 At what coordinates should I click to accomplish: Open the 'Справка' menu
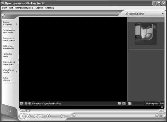(x=49, y=8)
